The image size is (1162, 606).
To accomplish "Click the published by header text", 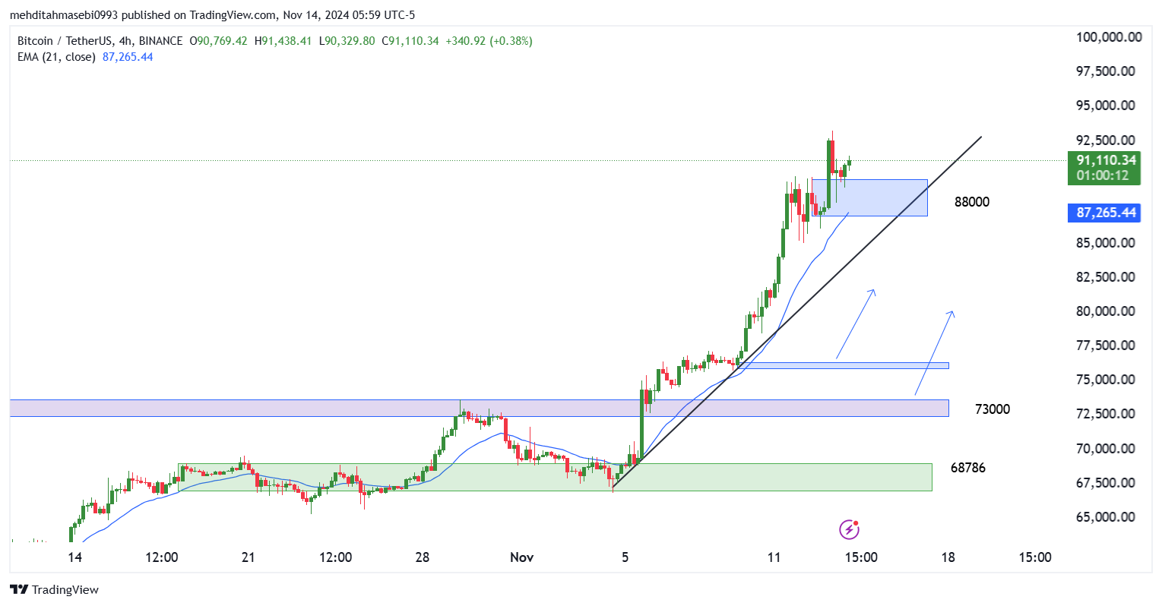I will coord(212,14).
